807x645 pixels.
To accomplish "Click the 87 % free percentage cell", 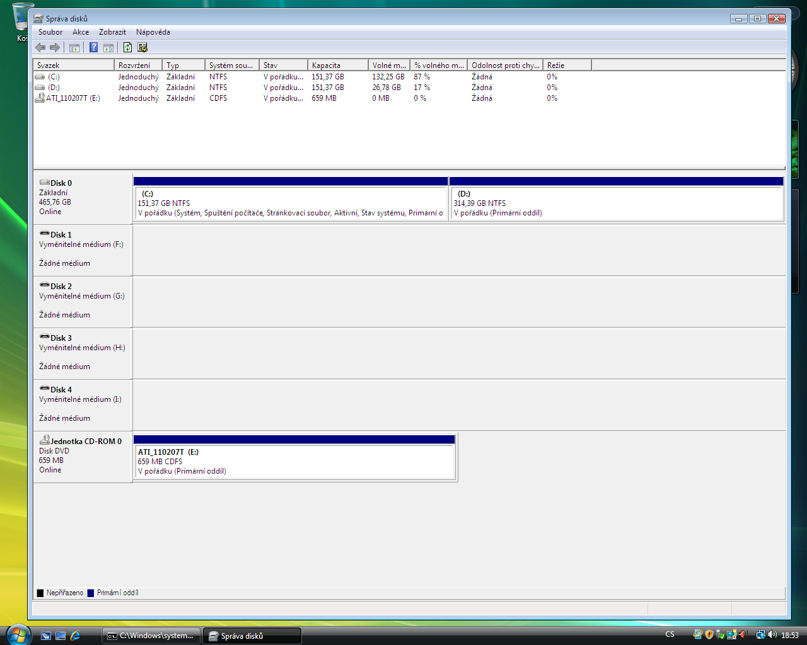I will coord(422,77).
